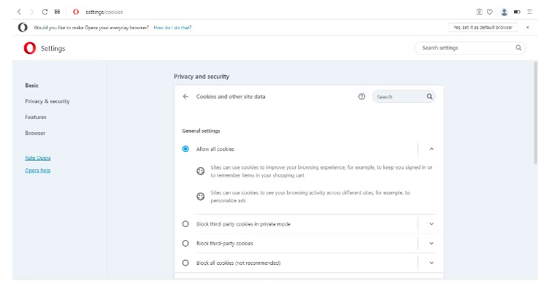Click the first cookie icon under Allow all cookies
The height and width of the screenshot is (289, 549).
point(200,171)
